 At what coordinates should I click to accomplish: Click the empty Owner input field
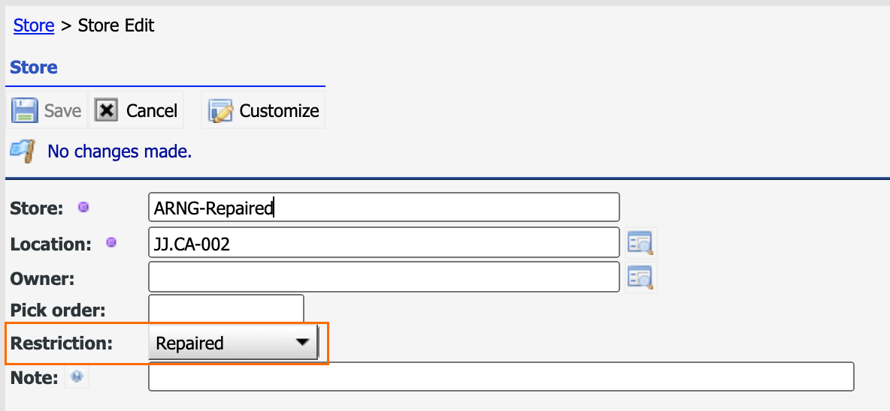pos(383,277)
